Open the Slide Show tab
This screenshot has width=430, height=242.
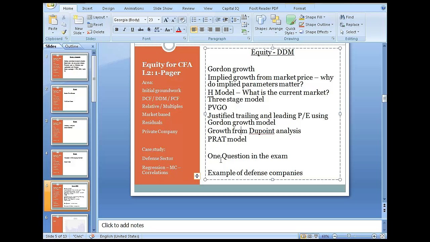[163, 8]
